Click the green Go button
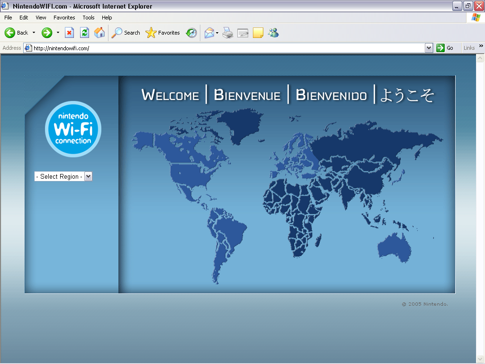Viewport: 485px width, 364px height. tap(445, 48)
